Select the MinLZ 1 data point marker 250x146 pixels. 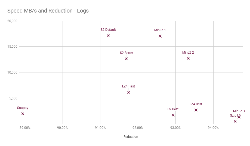(x=160, y=36)
